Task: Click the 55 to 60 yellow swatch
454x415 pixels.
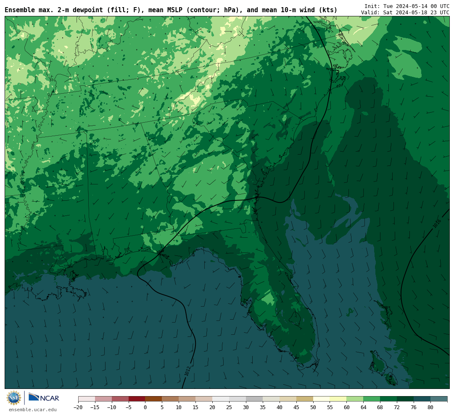Action: coord(338,399)
